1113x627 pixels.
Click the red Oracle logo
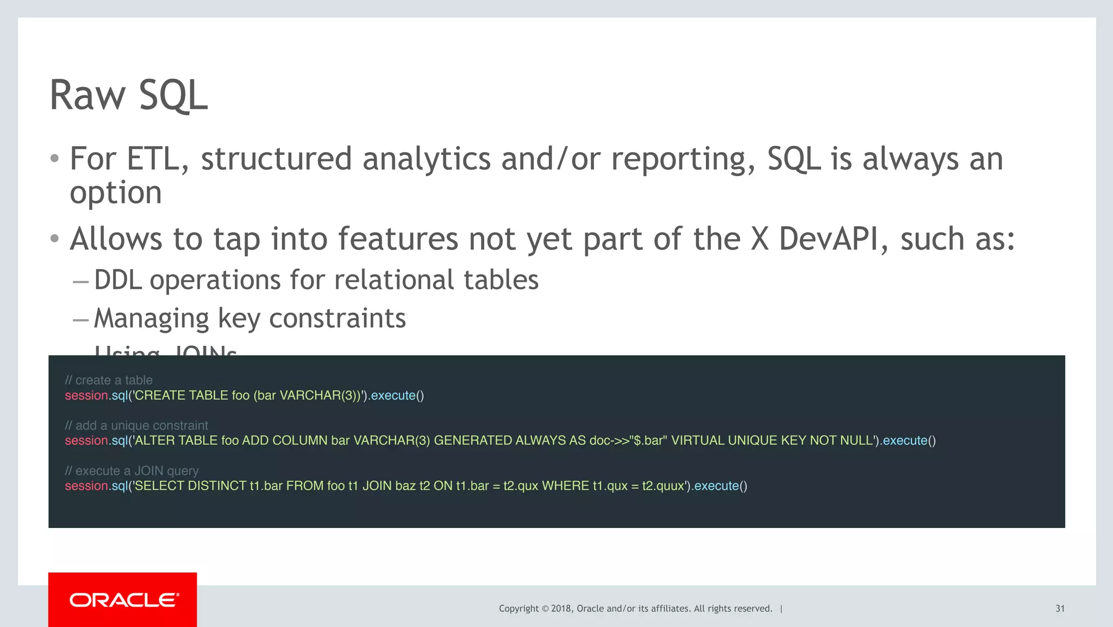[x=123, y=600]
